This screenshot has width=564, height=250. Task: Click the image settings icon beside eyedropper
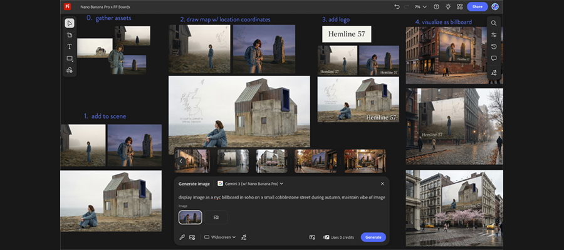click(192, 237)
